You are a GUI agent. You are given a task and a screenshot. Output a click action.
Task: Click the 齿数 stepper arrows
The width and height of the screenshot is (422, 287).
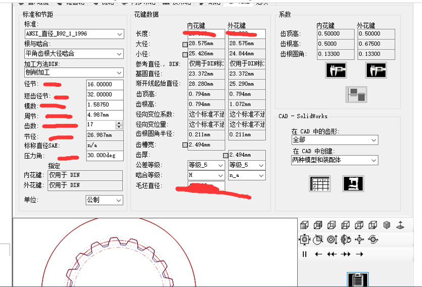119,125
